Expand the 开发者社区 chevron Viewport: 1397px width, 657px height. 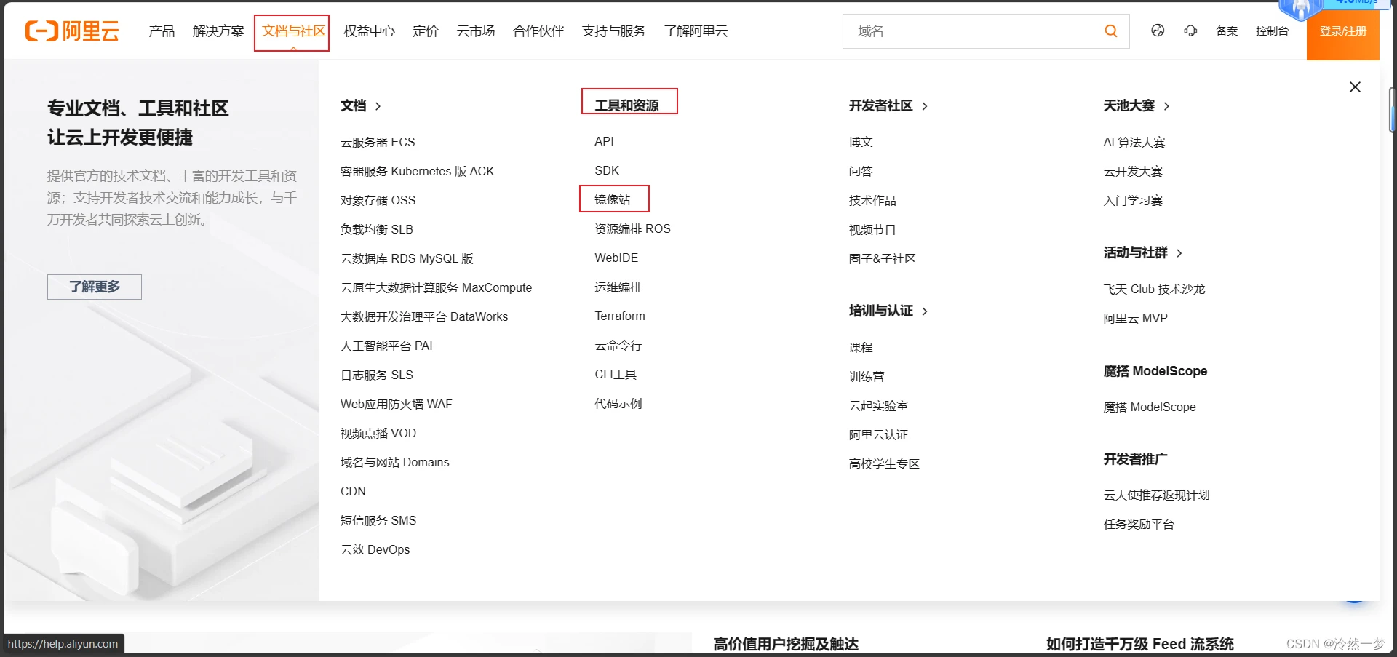(x=925, y=106)
